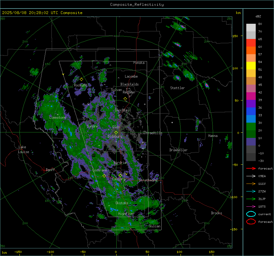274x256 pixels.
Task: Select the blue swatch between 36 and 33
Action: click(251, 111)
